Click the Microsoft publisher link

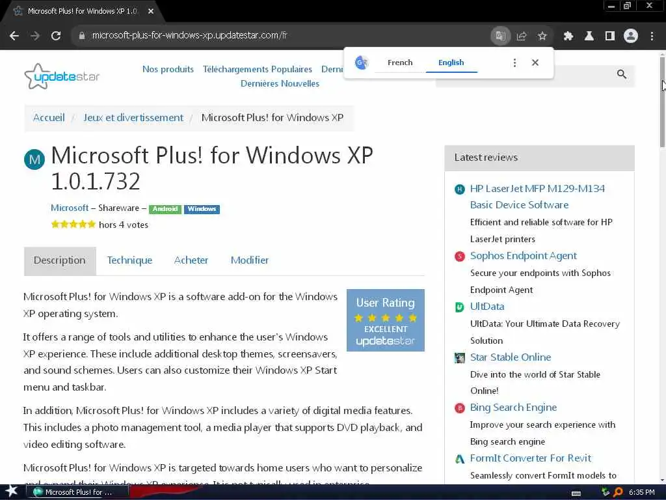(70, 208)
